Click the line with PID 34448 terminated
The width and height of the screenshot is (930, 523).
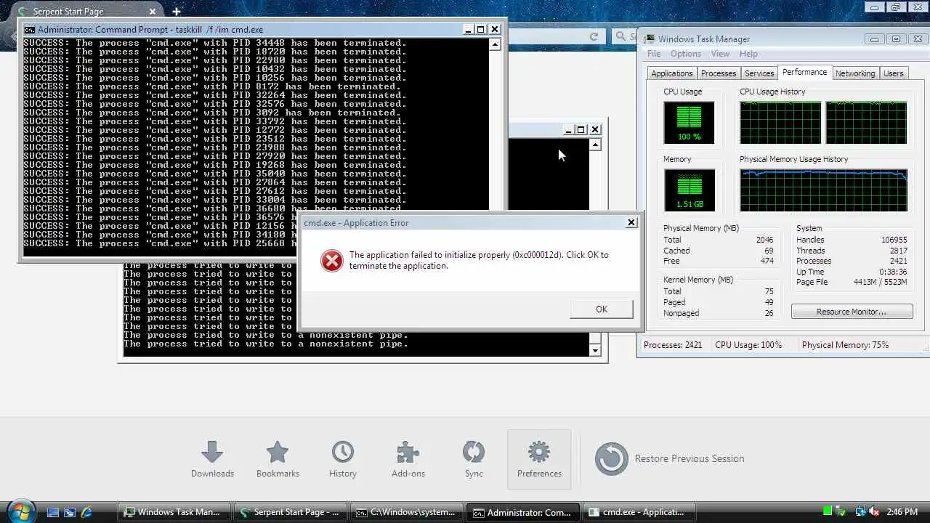[x=215, y=43]
